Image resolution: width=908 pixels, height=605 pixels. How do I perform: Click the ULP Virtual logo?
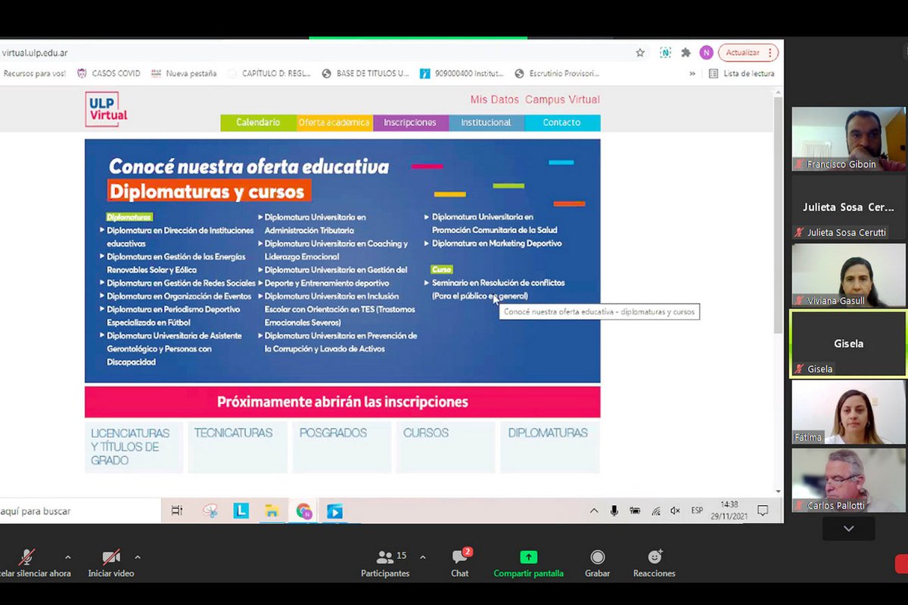point(107,109)
